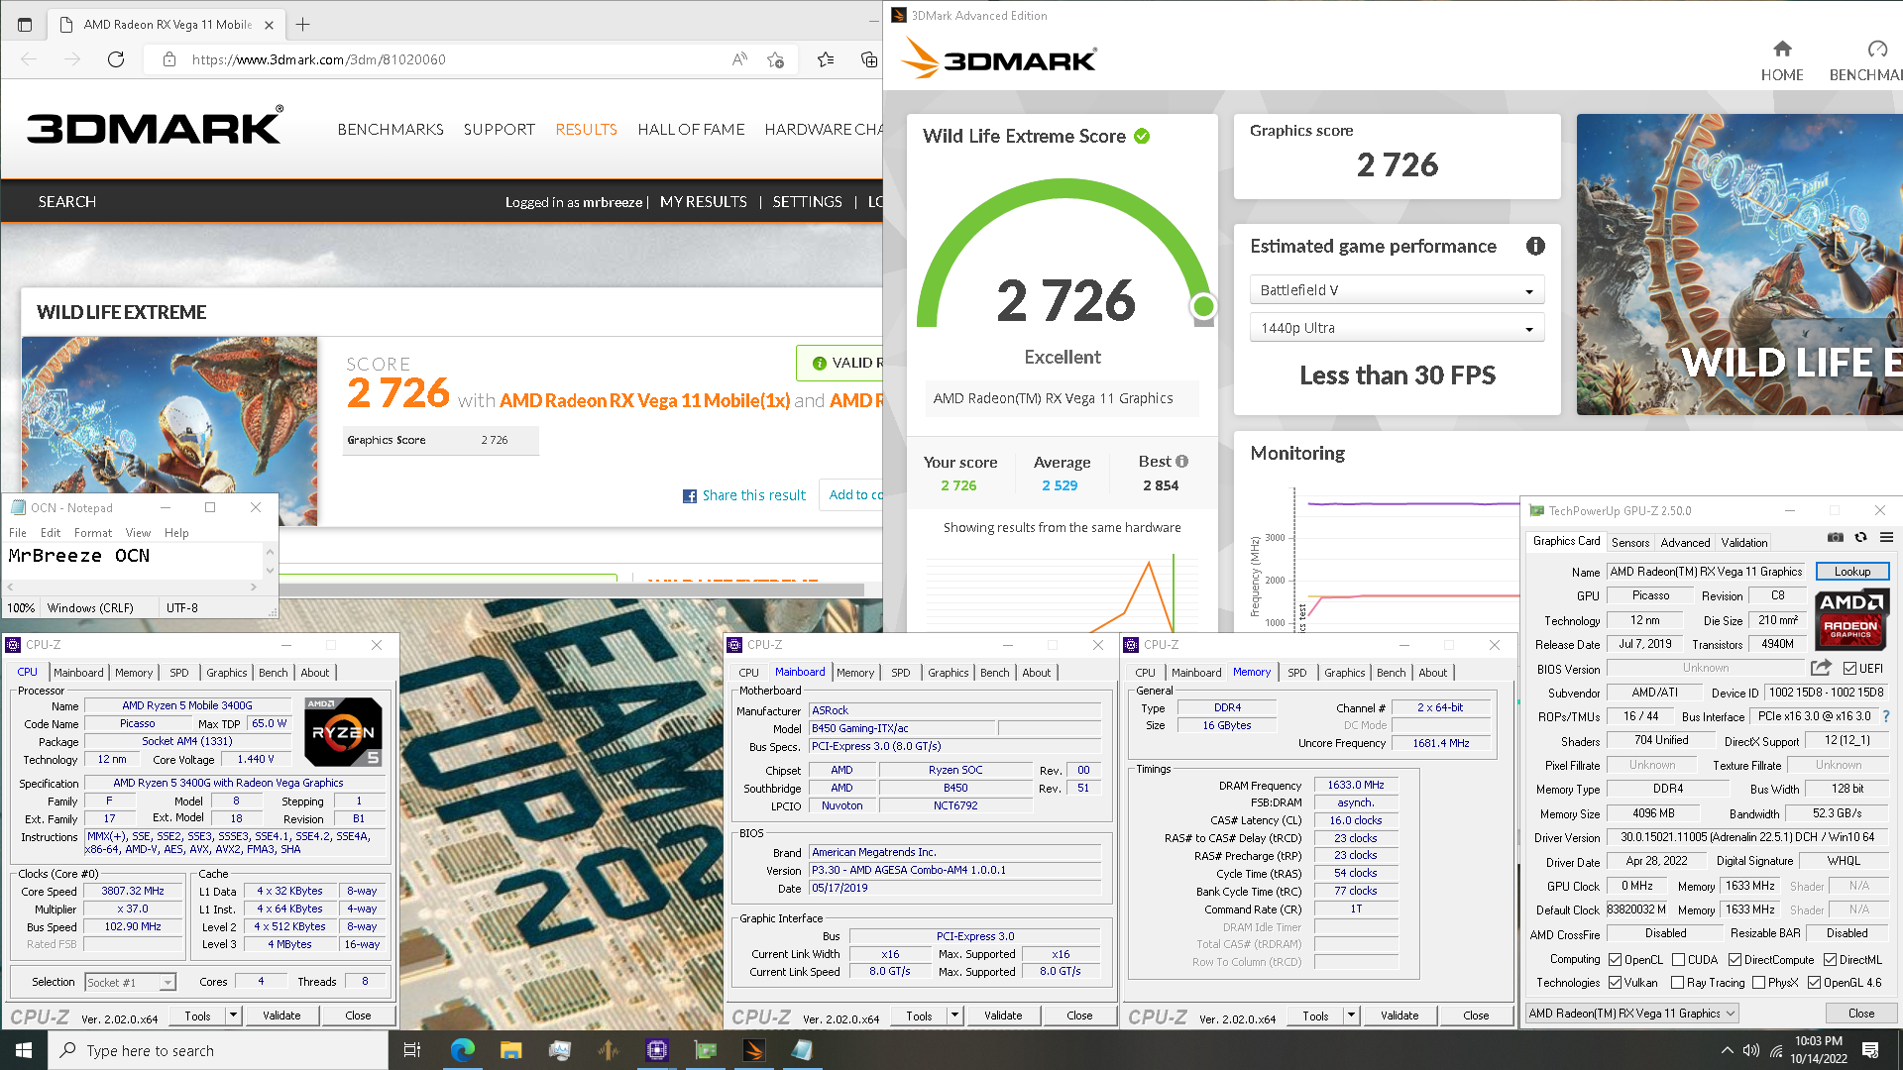Click browser address bar URL
Screen dimensions: 1903x1070
[318, 59]
